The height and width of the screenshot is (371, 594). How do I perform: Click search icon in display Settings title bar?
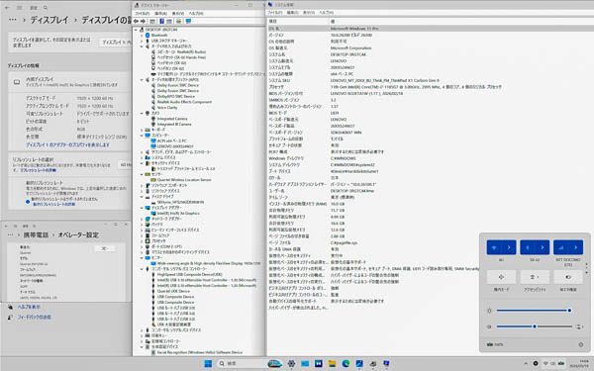click(x=46, y=8)
